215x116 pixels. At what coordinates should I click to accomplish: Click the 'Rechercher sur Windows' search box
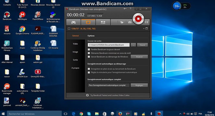pos(34,114)
